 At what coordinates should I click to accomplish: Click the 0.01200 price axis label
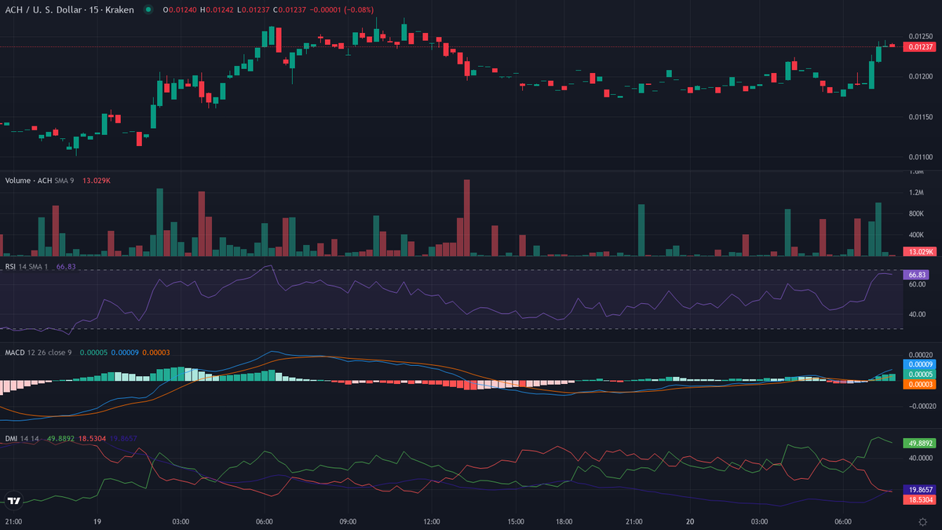(x=920, y=77)
